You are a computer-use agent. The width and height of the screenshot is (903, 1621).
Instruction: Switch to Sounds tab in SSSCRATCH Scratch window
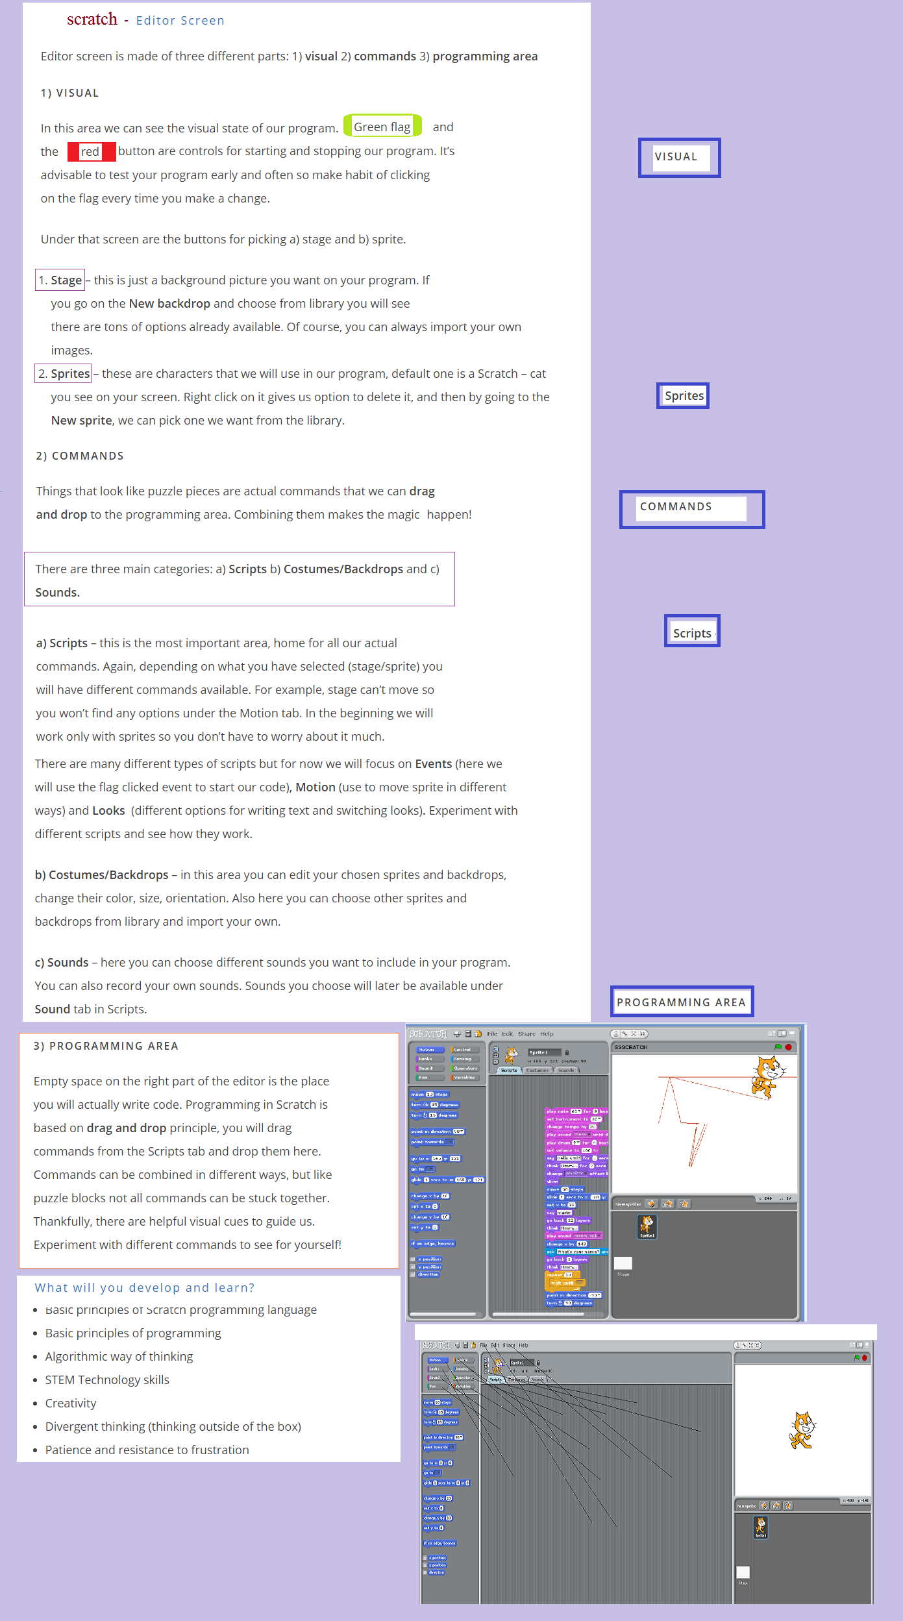tap(566, 1070)
